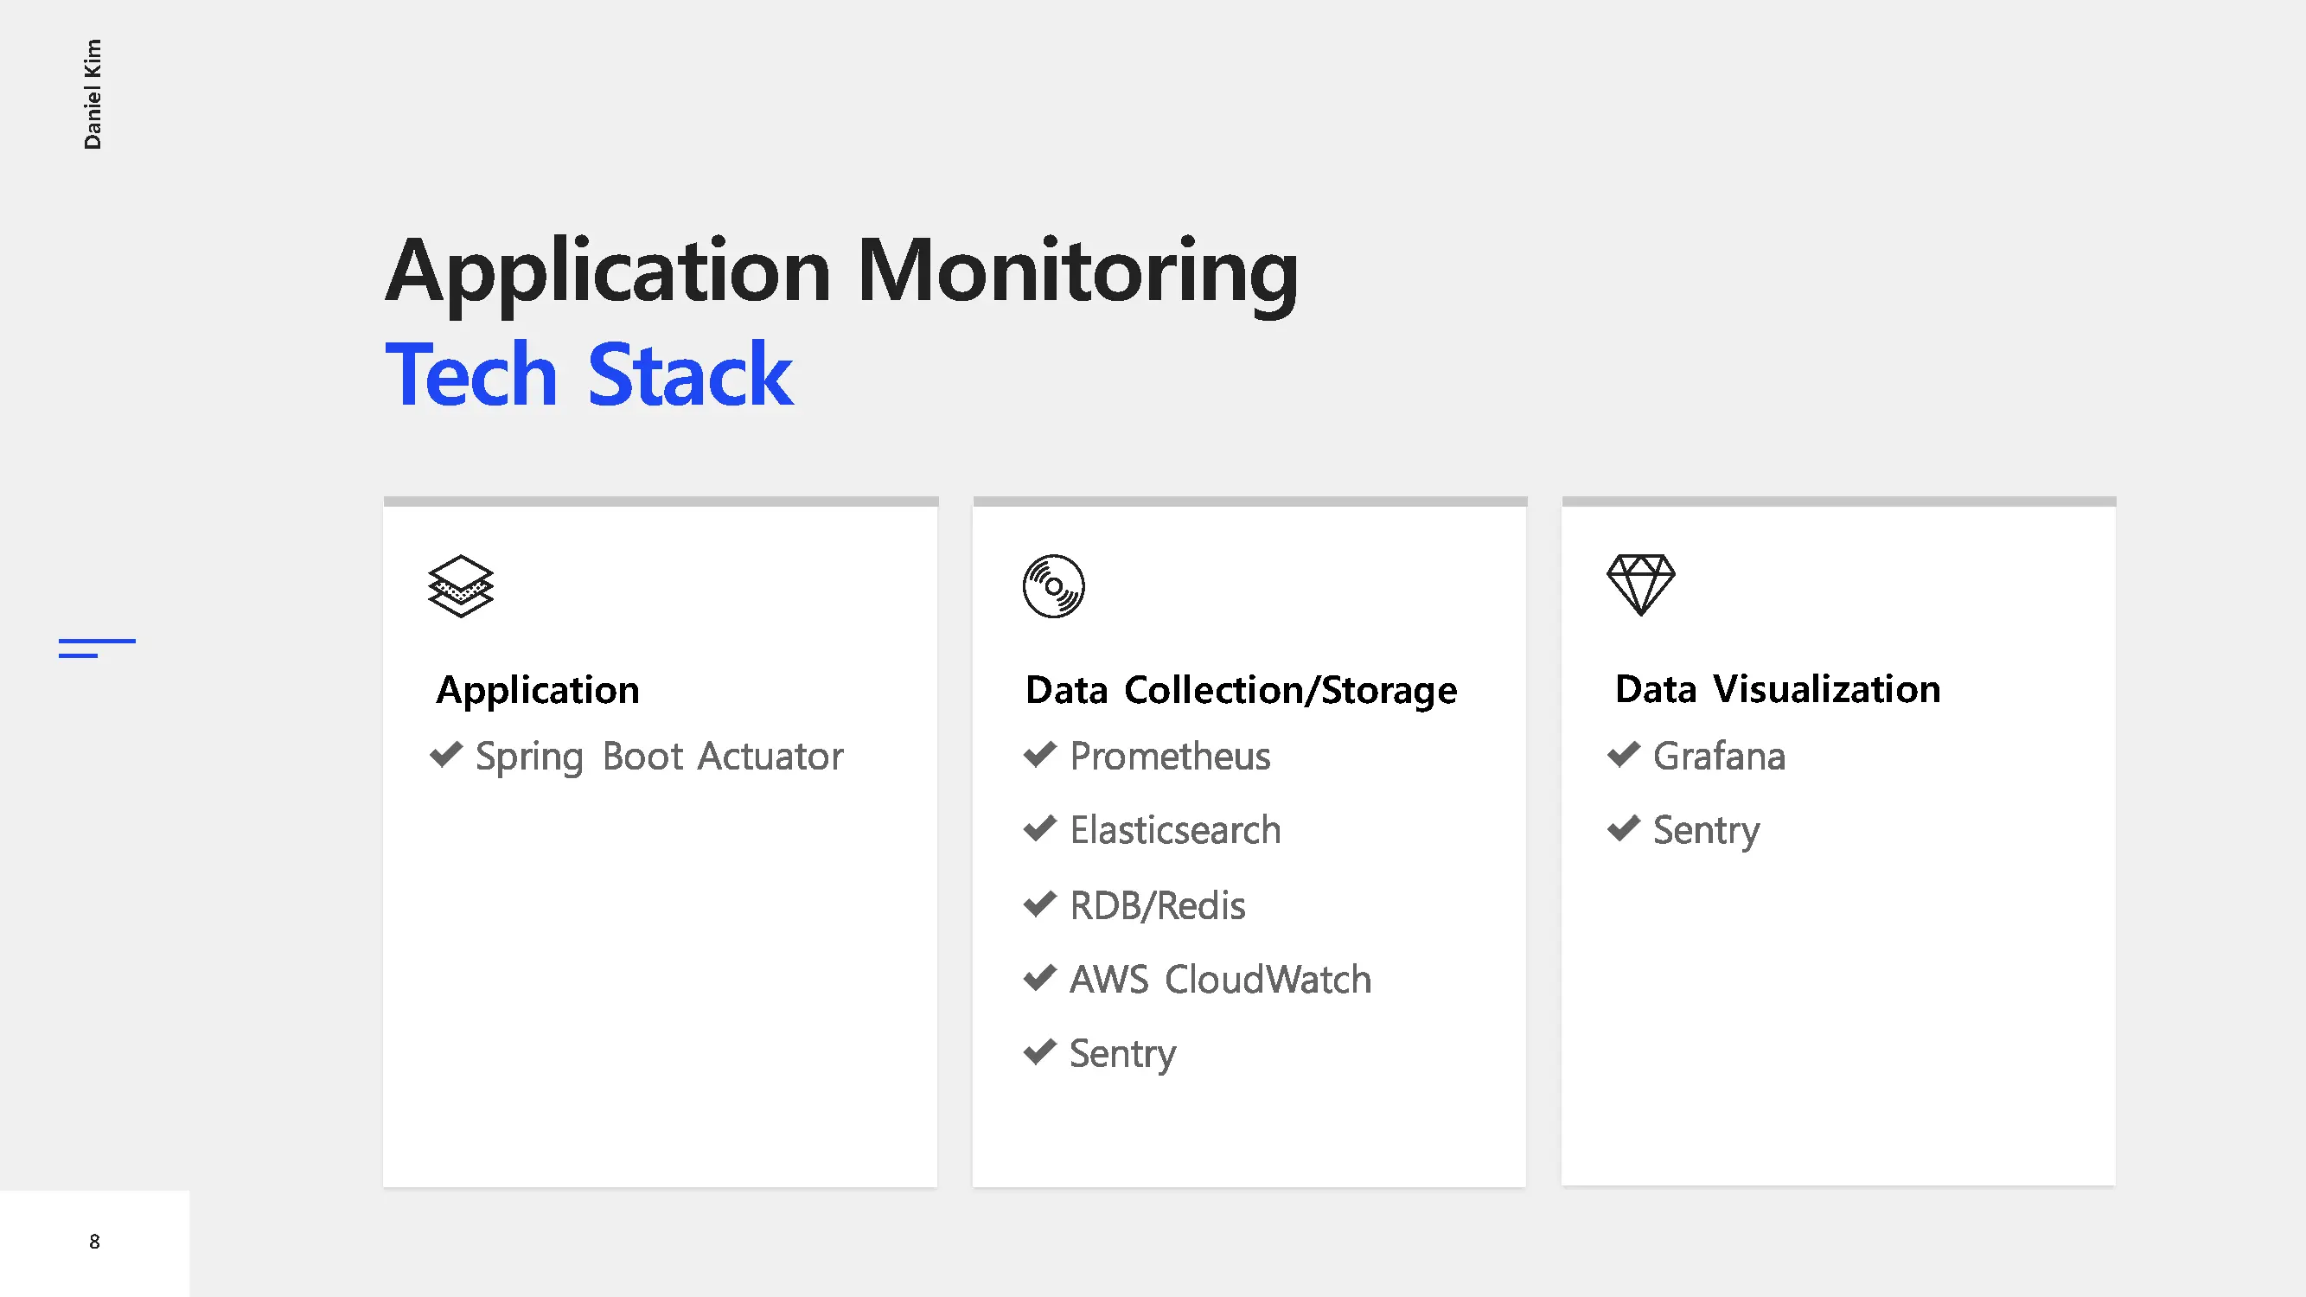Click the diamond icon above Data Visualization
Image resolution: width=2306 pixels, height=1297 pixels.
(1640, 585)
